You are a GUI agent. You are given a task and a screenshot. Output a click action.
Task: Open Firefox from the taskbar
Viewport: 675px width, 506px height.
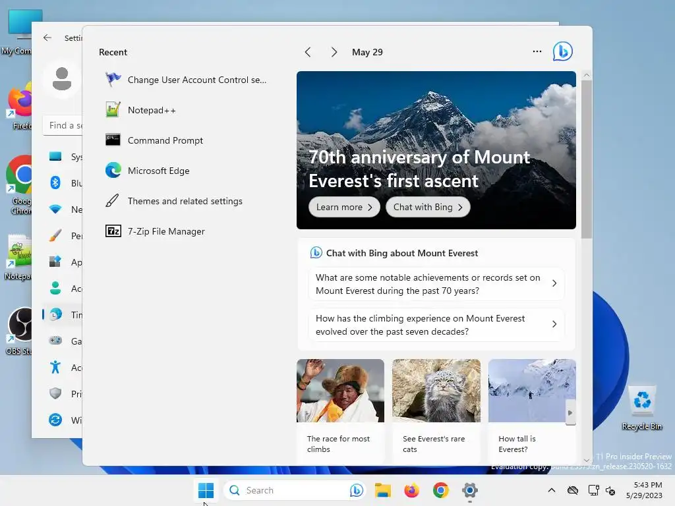point(411,490)
